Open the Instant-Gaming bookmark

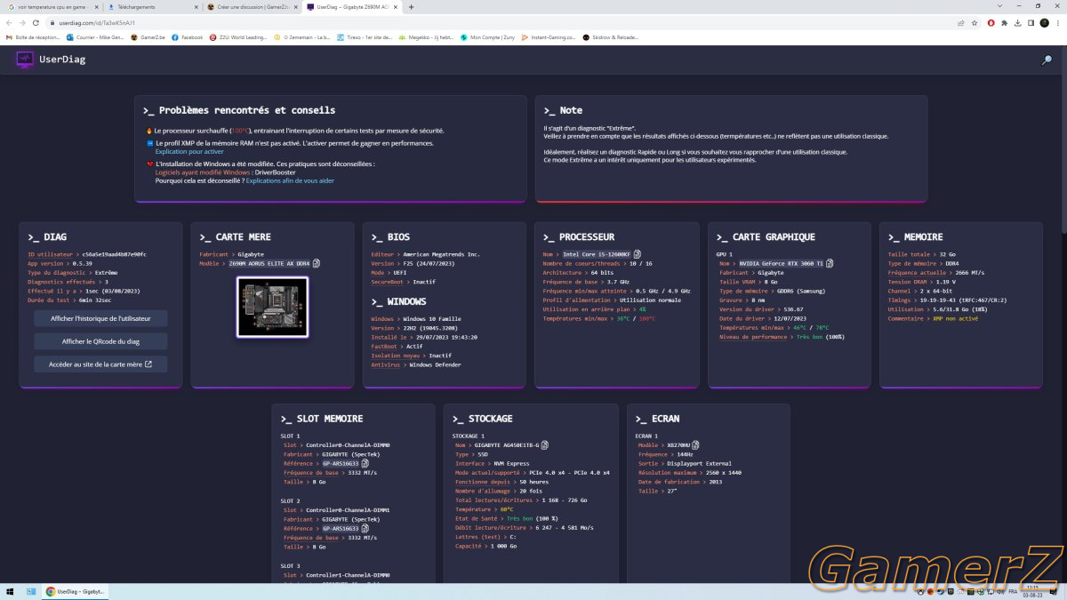click(x=550, y=37)
